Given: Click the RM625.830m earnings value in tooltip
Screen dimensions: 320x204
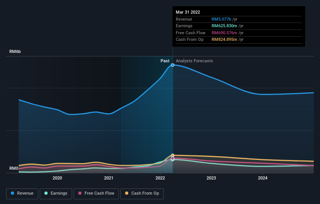Looking at the screenshot, I should coord(224,26).
